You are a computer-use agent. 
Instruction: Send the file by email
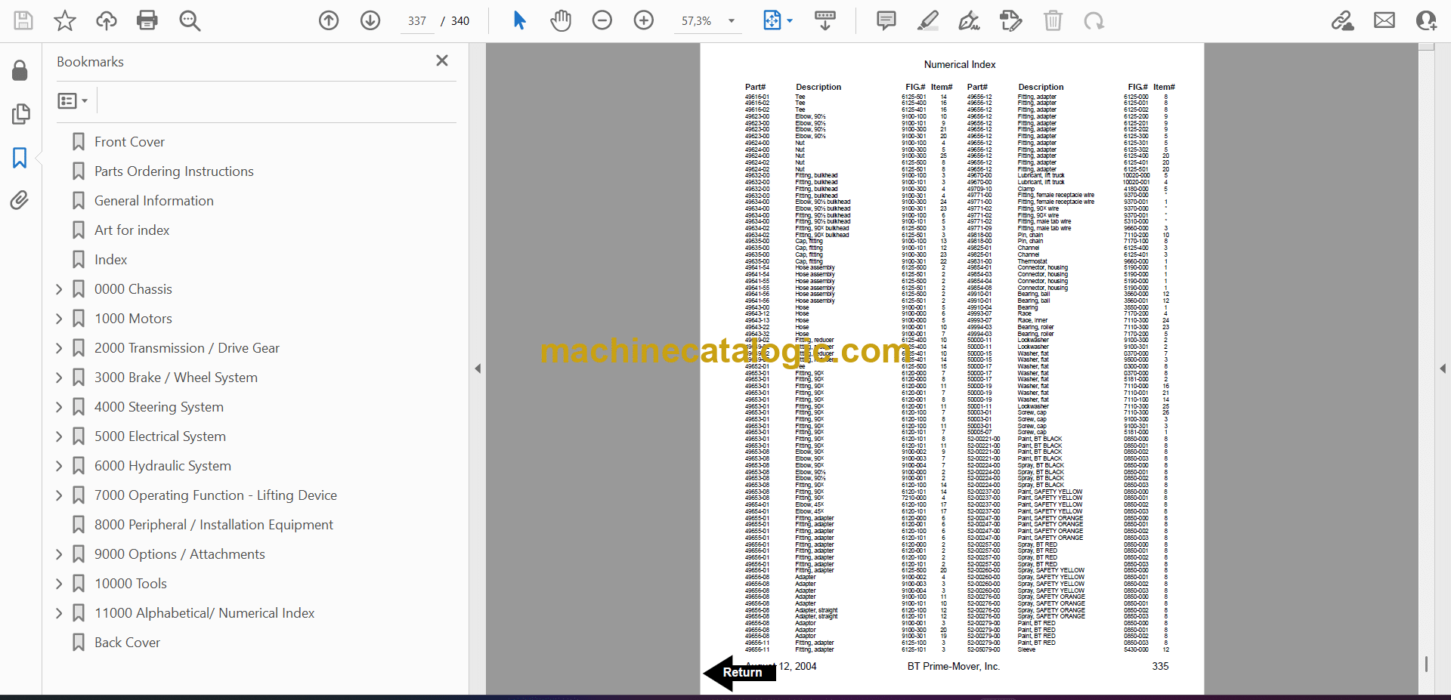1384,20
